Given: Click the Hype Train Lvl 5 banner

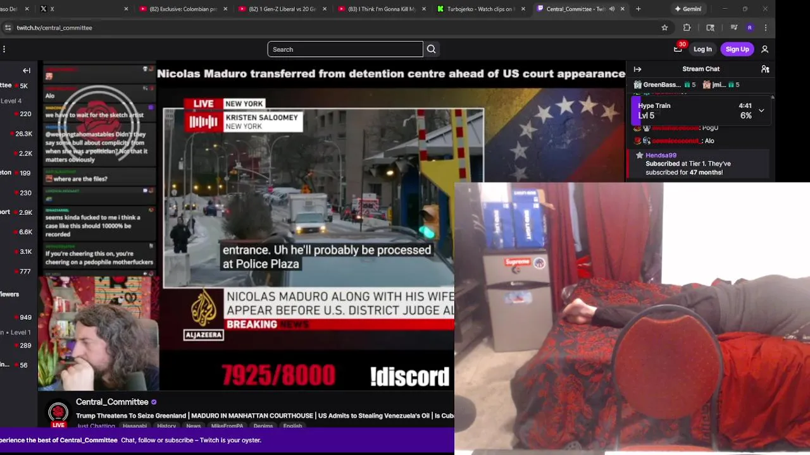Looking at the screenshot, I should (x=699, y=111).
